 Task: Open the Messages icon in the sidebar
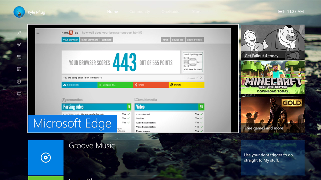[19, 57]
